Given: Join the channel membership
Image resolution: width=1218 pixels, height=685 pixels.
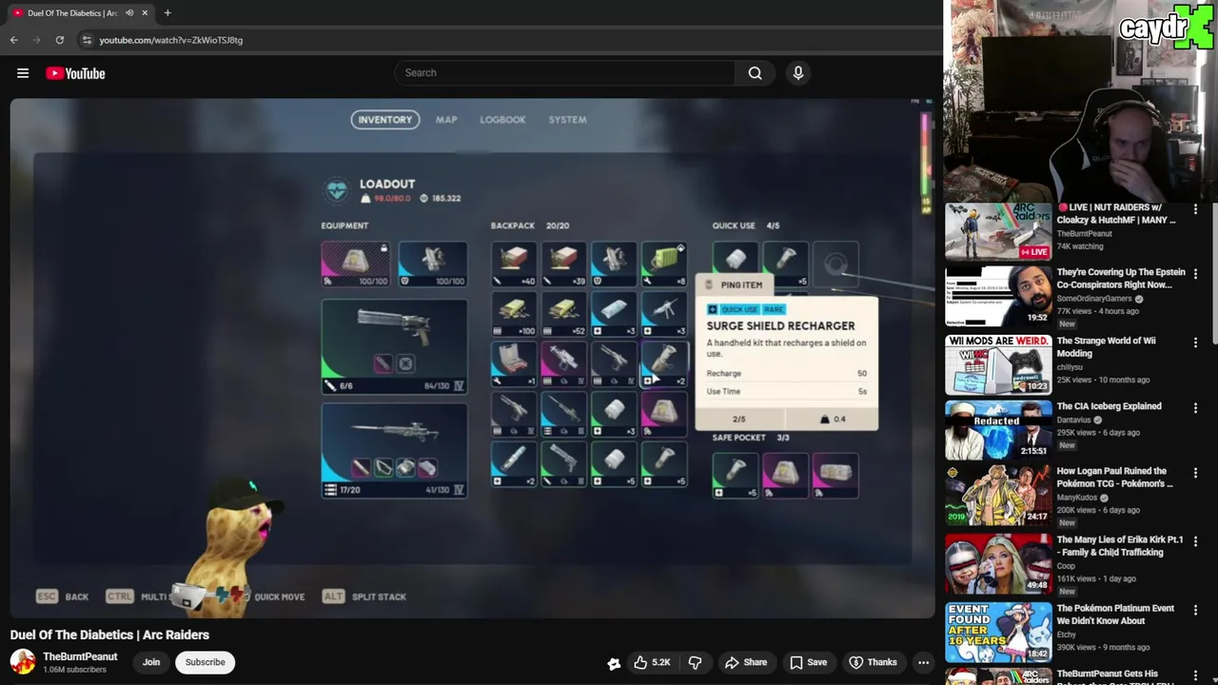Looking at the screenshot, I should tap(151, 662).
